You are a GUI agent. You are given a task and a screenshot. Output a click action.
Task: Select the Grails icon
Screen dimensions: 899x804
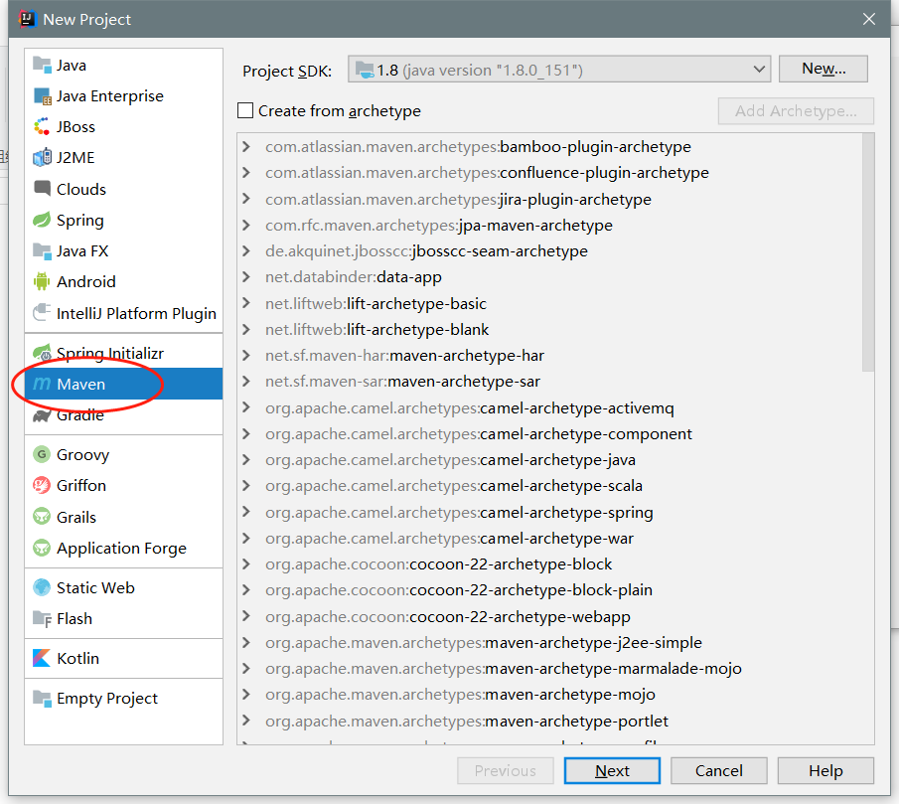pos(42,517)
